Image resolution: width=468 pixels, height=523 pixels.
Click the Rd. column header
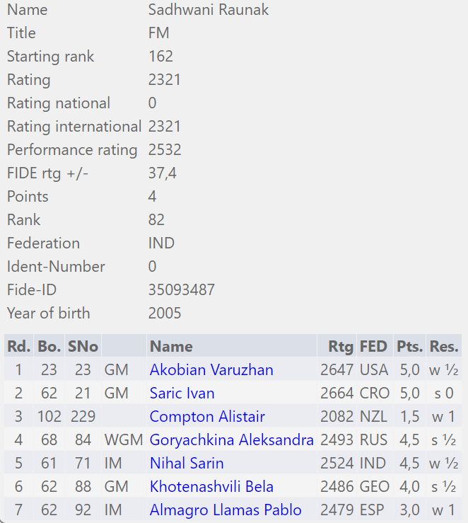[18, 346]
